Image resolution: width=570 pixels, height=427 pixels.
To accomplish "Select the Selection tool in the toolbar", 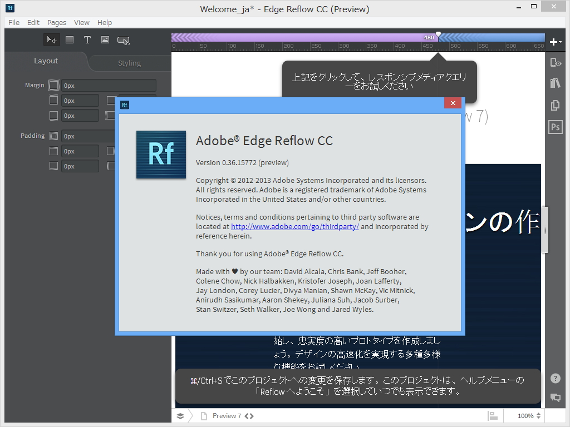I will [52, 39].
